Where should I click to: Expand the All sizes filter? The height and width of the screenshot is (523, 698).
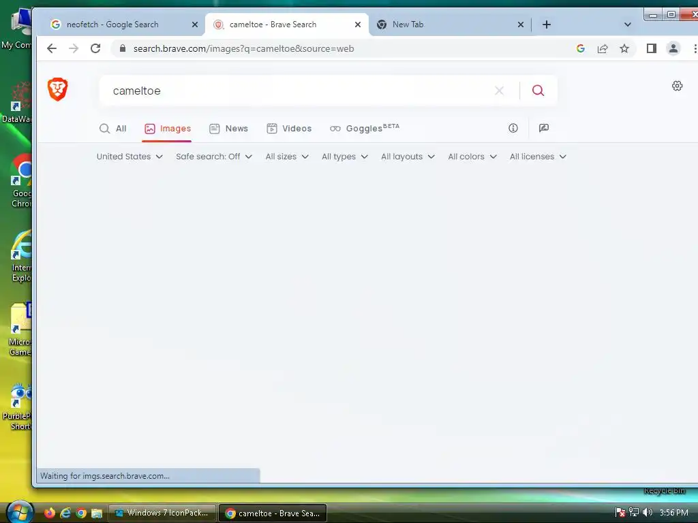point(287,157)
